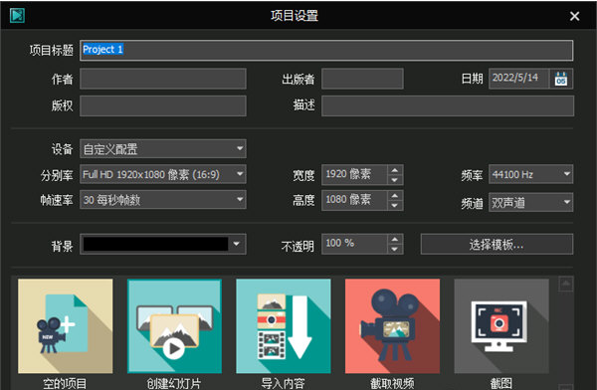Click the 截取视频 label text
Viewport: 597px width, 390px height.
click(393, 383)
